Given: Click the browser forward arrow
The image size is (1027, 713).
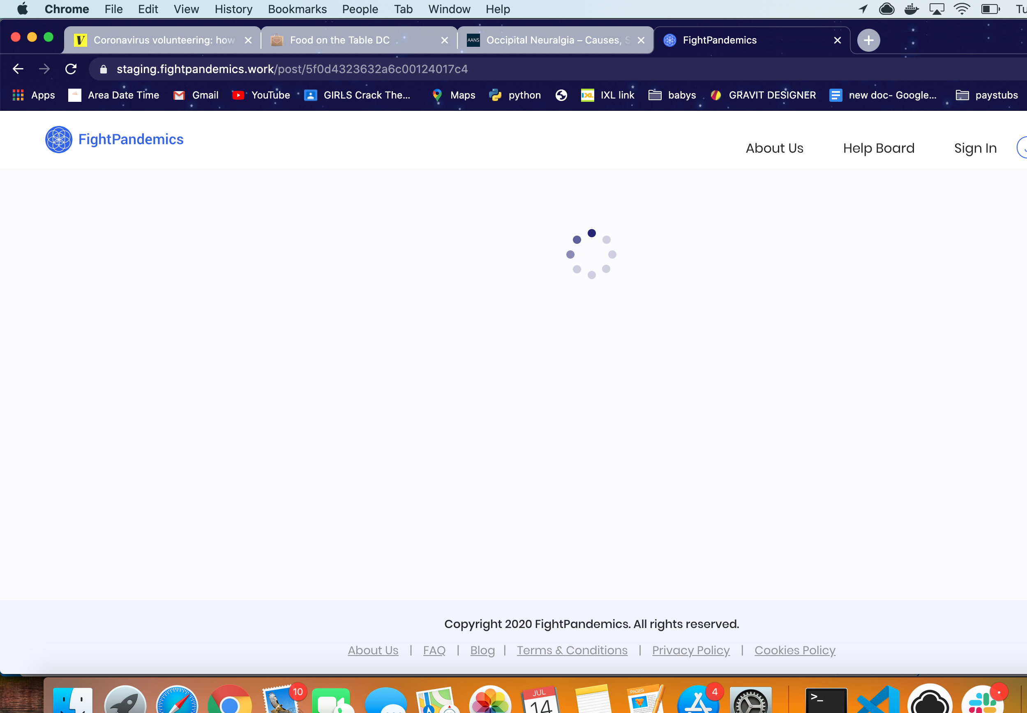Looking at the screenshot, I should (x=44, y=69).
